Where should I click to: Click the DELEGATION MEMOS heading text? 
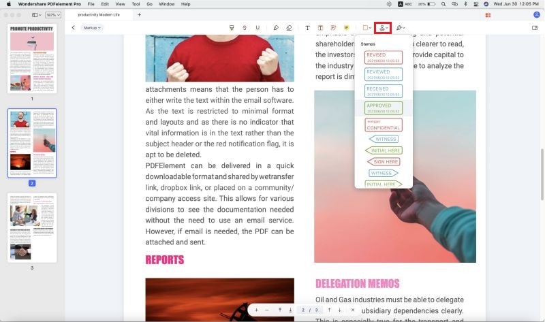(x=357, y=284)
